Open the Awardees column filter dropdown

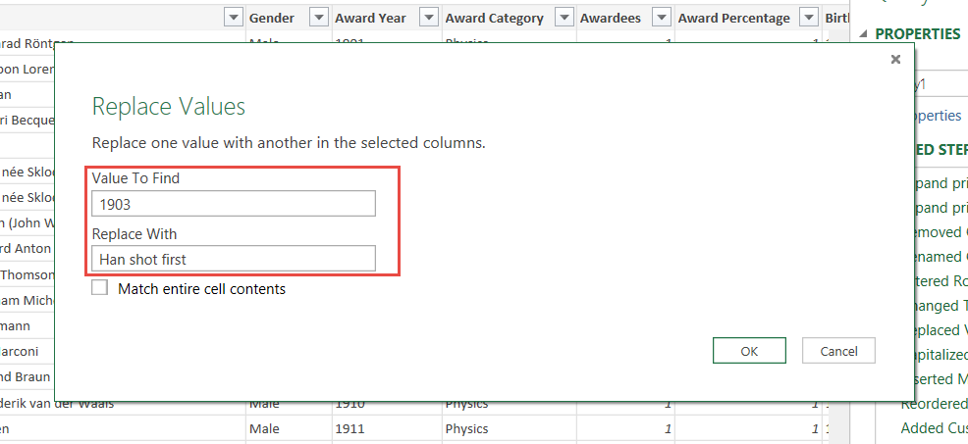(x=564, y=18)
